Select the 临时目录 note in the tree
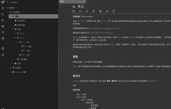The height and width of the screenshot is (109, 171). [x=21, y=25]
